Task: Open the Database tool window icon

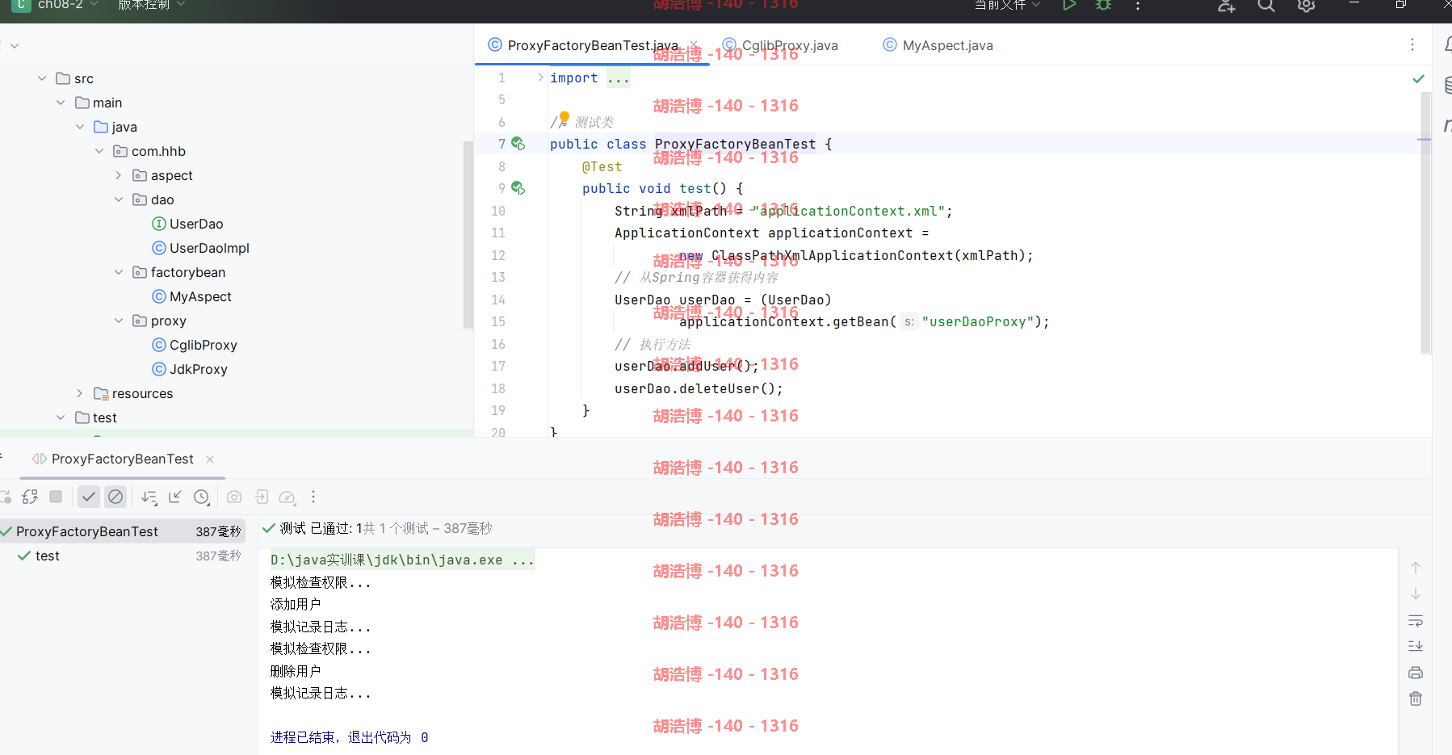Action: click(1448, 85)
